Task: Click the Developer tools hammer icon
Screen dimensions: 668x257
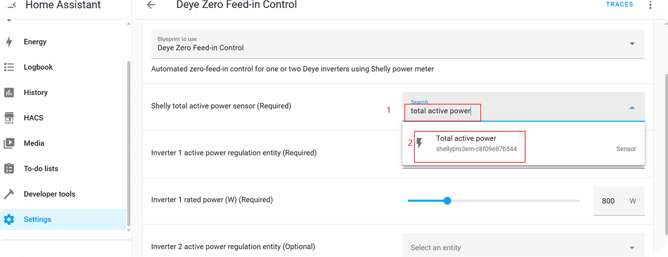Action: pyautogui.click(x=9, y=194)
